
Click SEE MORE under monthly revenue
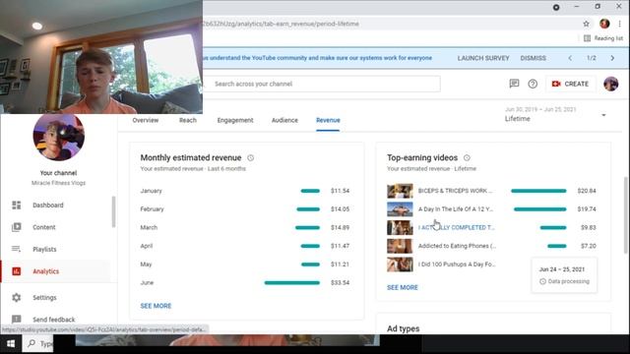click(x=156, y=306)
